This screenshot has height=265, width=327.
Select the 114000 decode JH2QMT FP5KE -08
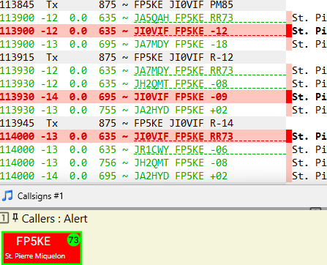[143, 163]
